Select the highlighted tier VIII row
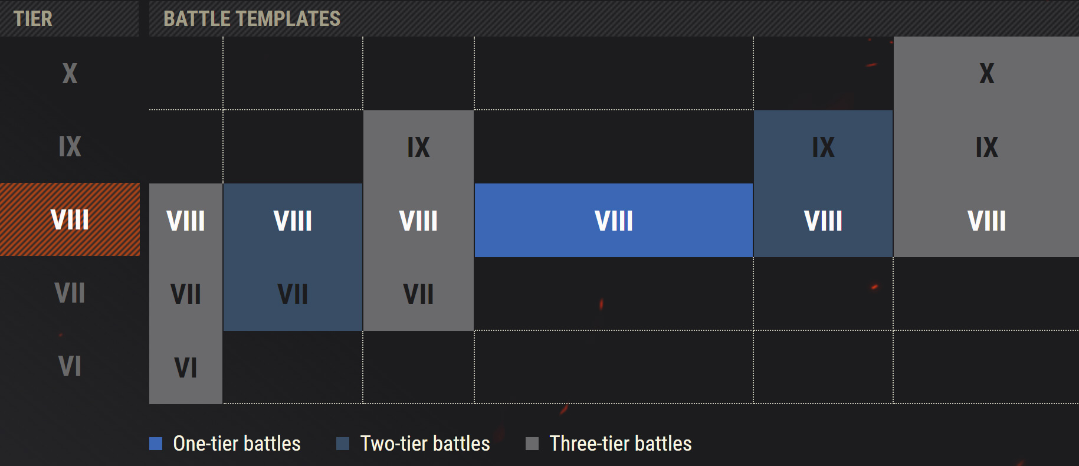This screenshot has width=1079, height=466. 70,219
